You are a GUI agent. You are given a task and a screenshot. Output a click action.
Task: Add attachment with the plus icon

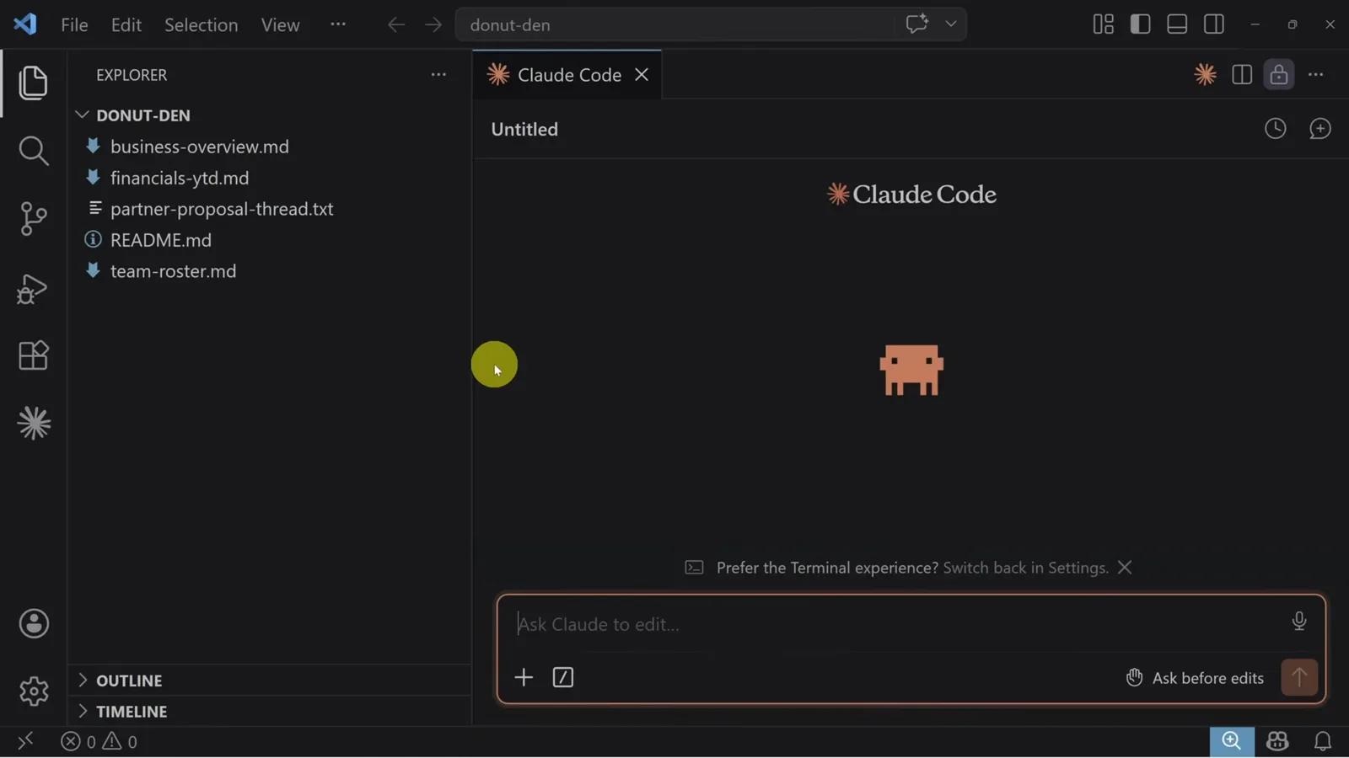click(x=524, y=678)
